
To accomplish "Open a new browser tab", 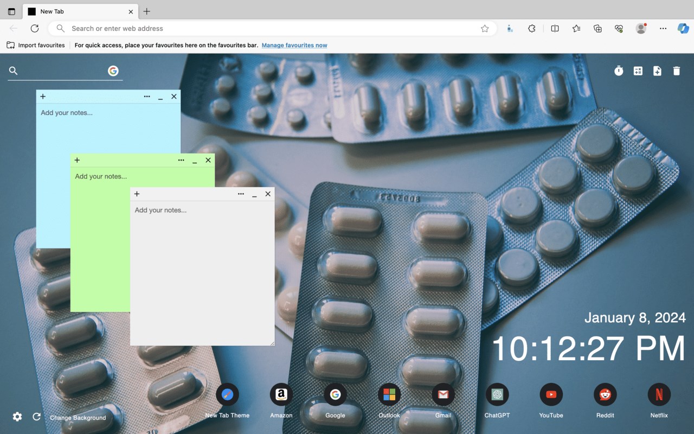I will click(x=147, y=11).
